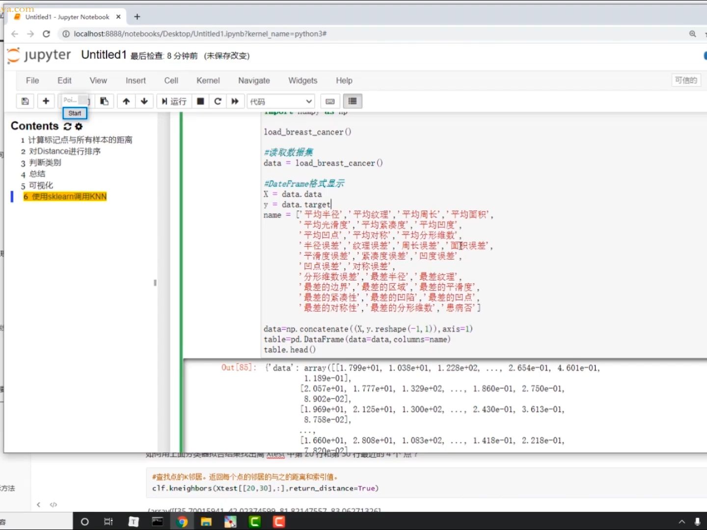Go back in the browser
Screen dimensions: 707x530
[x=15, y=34]
